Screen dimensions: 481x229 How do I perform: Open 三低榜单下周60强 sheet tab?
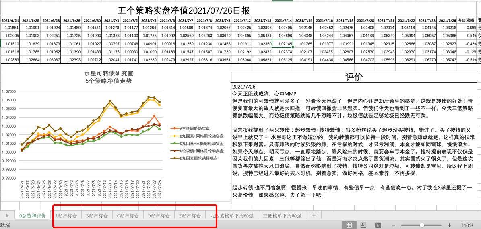point(282,216)
